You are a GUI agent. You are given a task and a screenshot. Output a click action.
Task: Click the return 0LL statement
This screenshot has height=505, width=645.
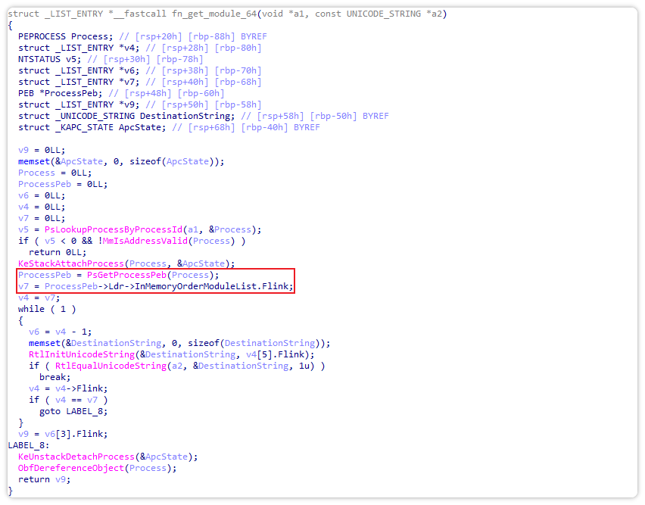[x=57, y=252]
